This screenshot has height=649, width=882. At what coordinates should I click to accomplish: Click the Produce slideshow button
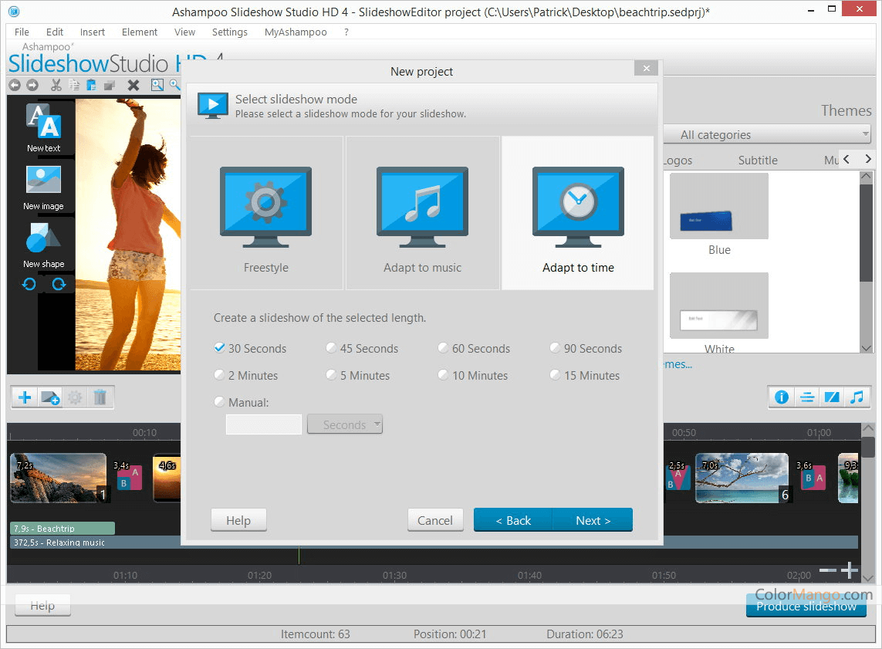[x=806, y=607]
